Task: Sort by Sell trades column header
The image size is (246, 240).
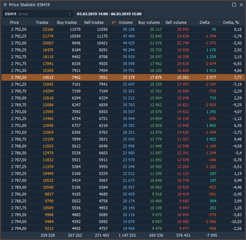Action: [94, 23]
